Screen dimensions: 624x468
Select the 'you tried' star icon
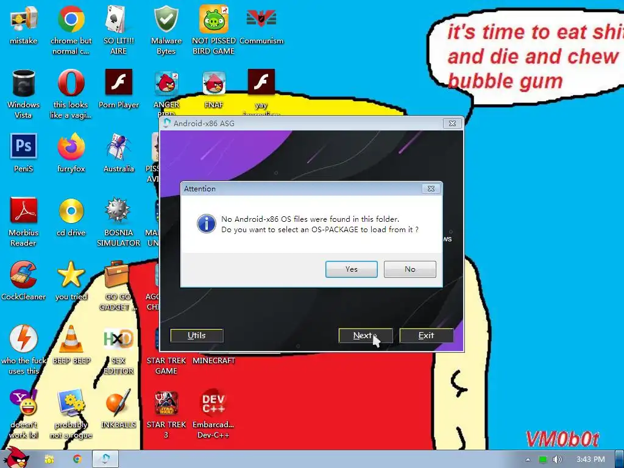(71, 281)
